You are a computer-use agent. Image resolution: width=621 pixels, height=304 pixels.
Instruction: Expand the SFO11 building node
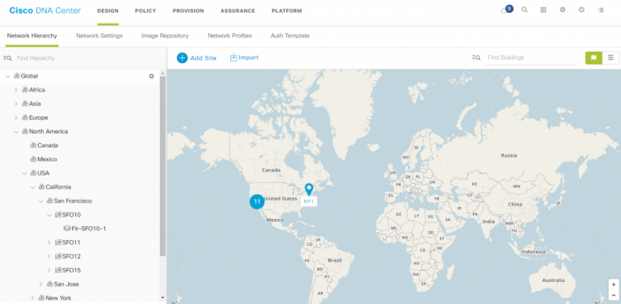pos(49,243)
